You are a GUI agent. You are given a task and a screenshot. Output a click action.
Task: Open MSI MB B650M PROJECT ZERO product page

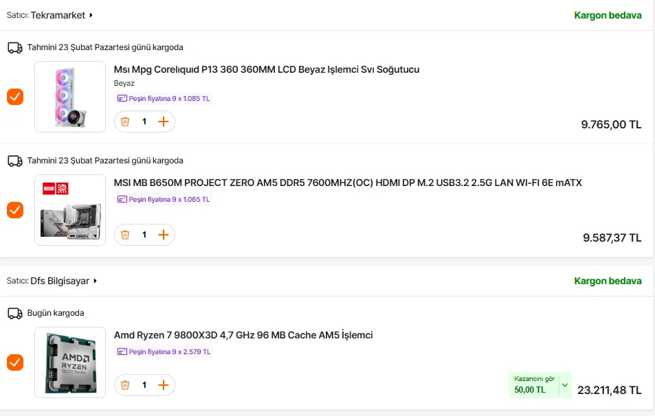point(347,183)
